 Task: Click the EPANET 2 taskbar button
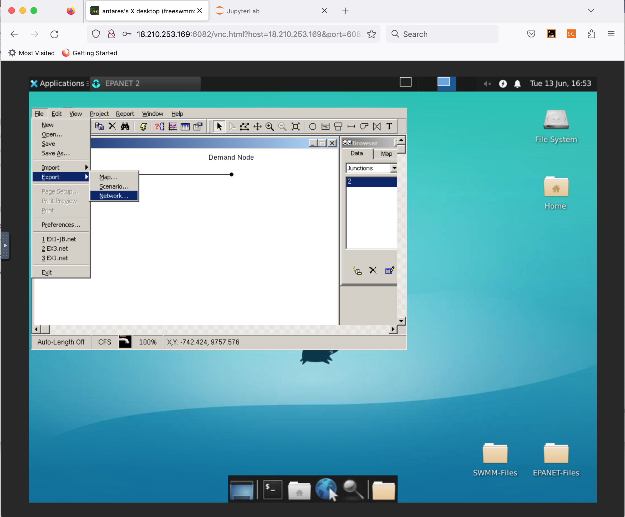[145, 83]
